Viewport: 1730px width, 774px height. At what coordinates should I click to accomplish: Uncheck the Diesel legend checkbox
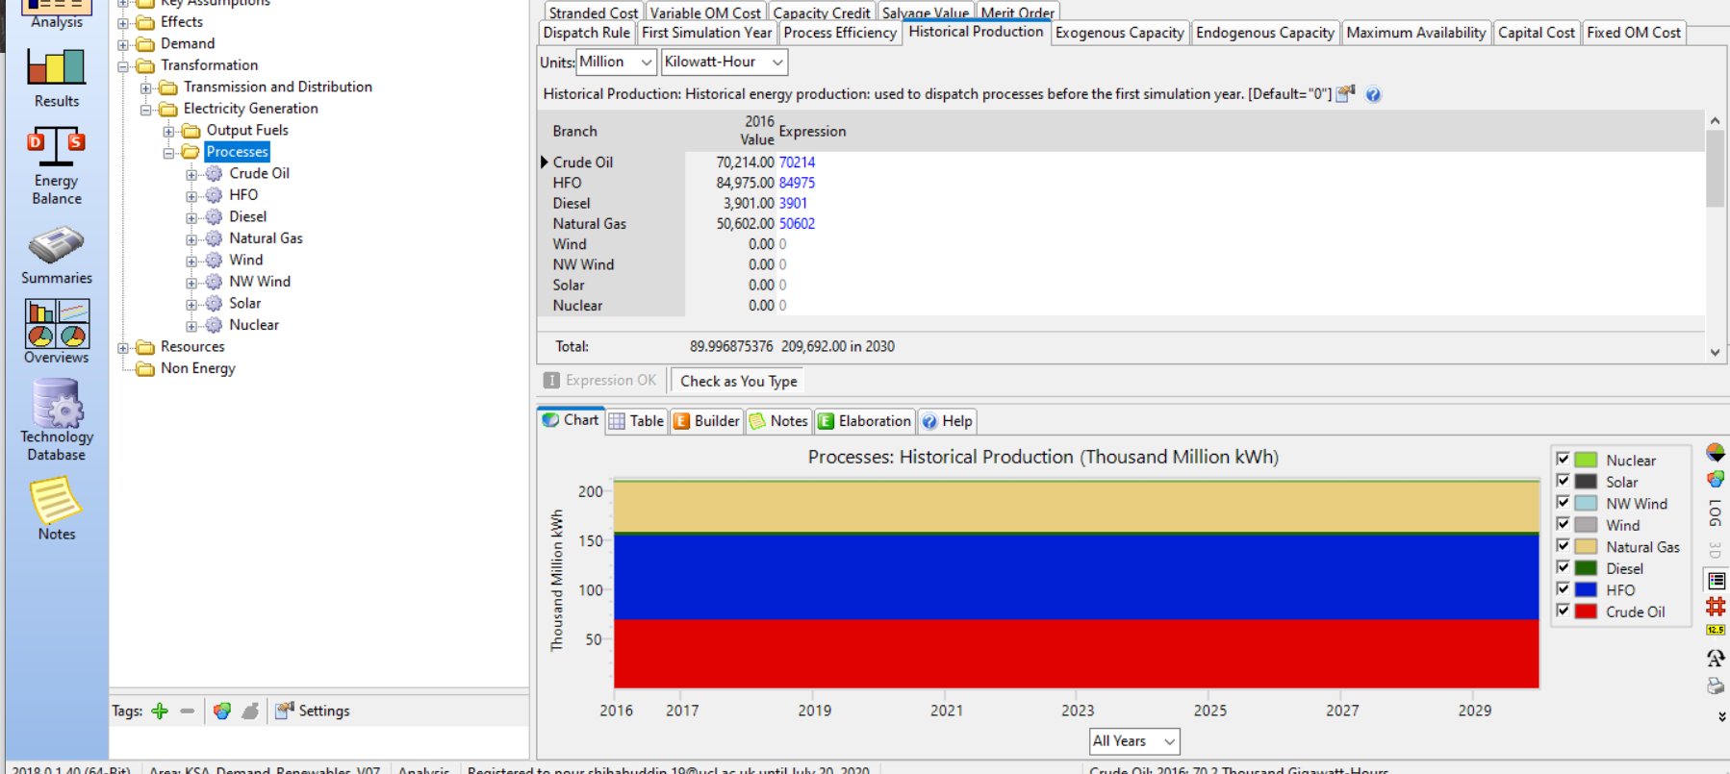pyautogui.click(x=1564, y=567)
